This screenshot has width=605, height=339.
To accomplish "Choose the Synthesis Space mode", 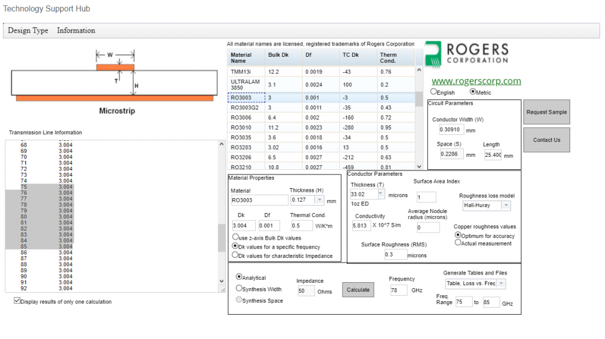I will tap(239, 299).
